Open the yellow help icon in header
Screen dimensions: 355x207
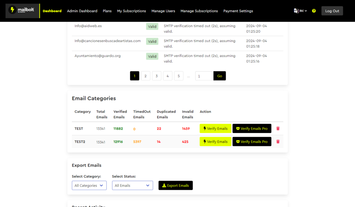[x=314, y=11]
